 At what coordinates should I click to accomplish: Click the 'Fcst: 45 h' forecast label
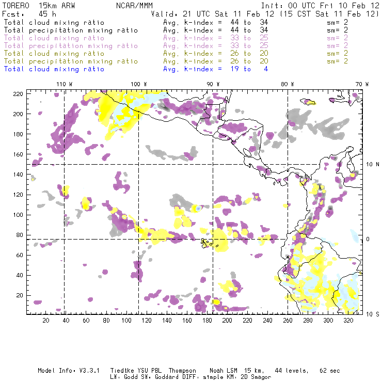click(29, 14)
